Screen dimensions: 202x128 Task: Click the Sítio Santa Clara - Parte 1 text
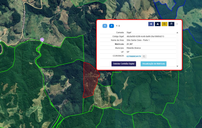(138, 40)
